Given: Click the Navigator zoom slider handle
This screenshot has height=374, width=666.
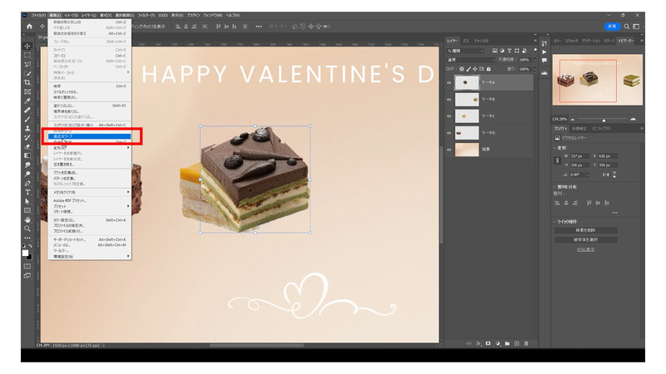Looking at the screenshot, I should tap(604, 120).
